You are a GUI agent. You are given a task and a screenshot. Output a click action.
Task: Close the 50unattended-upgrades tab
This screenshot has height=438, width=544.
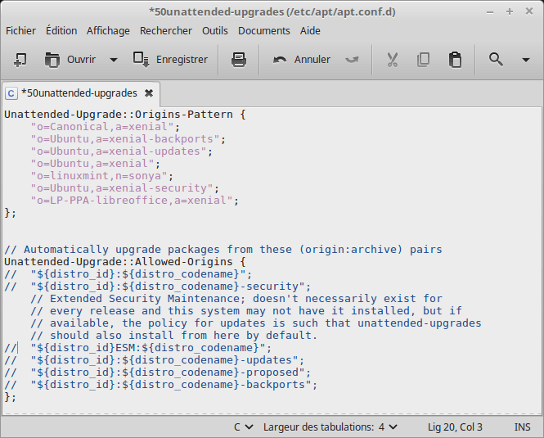tap(149, 93)
